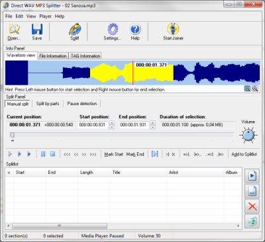Open the Edit menu

(19, 17)
